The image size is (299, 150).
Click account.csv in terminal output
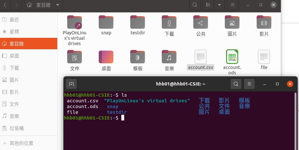(x=82, y=101)
